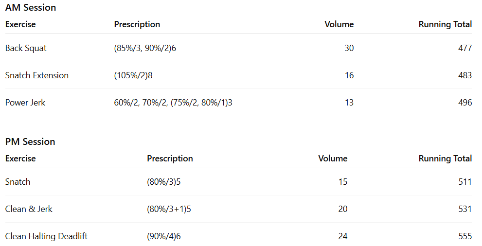This screenshot has width=482, height=246.
Task: Select the Back Squat exercise cell
Action: click(x=26, y=48)
